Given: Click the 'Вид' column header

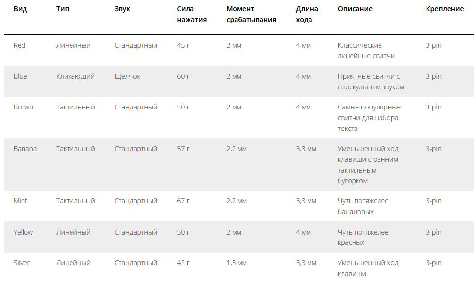Looking at the screenshot, I should point(20,9).
